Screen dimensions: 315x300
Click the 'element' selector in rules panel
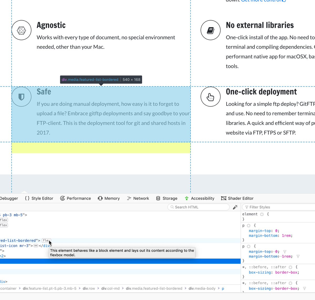[250, 214]
